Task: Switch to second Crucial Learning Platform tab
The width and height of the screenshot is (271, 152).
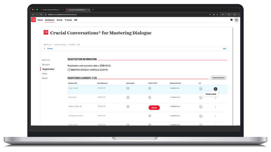Action: tap(78, 10)
